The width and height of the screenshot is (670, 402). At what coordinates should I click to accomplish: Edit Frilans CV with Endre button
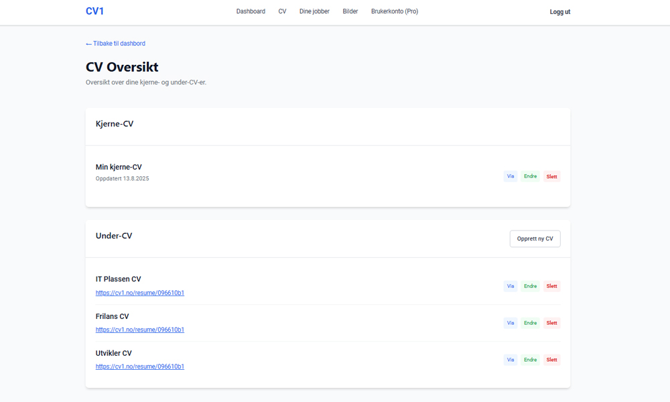click(530, 323)
